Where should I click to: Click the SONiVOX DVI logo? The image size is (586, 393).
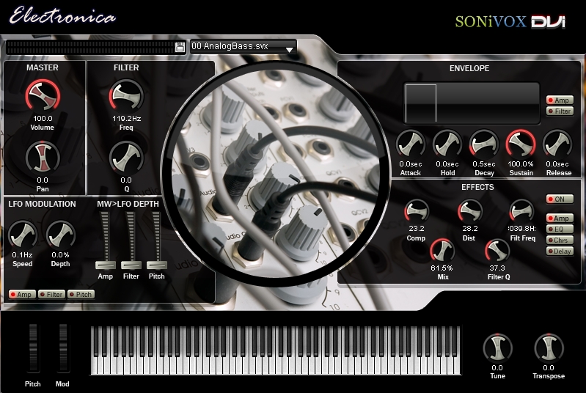510,22
